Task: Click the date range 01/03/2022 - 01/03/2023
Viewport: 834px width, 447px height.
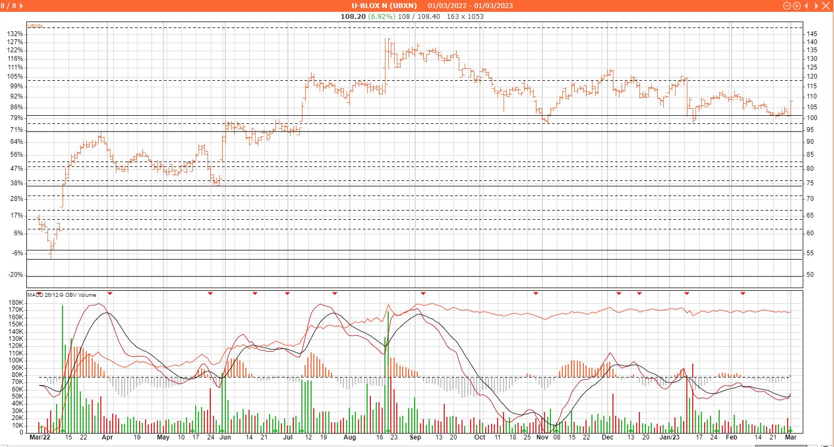Action: pyautogui.click(x=471, y=5)
